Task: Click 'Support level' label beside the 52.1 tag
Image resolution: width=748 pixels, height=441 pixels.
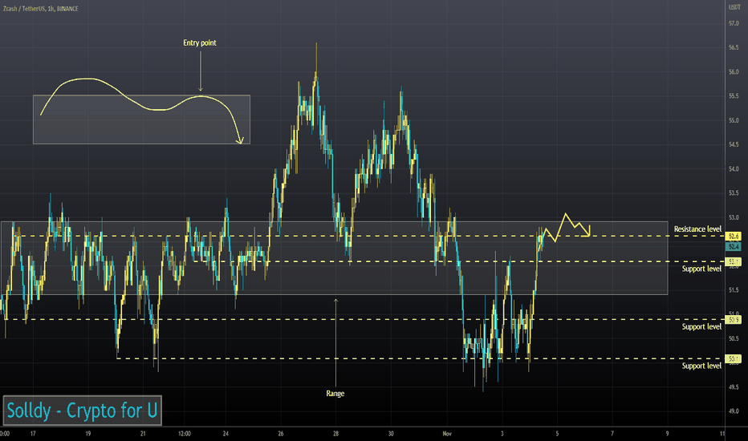Action: point(701,269)
